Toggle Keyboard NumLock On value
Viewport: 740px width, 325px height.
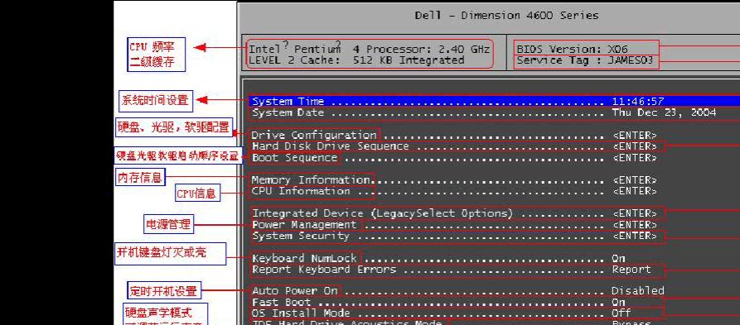pos(619,258)
